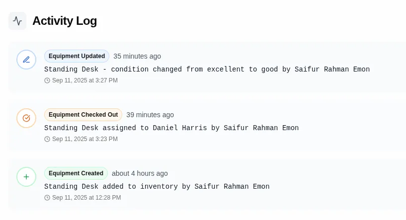Click the Sep 11, 2025 3:23 PM timestamp

85,139
